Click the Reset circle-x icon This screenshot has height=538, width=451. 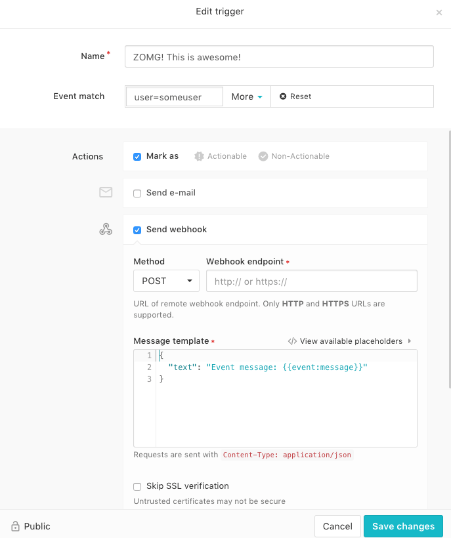point(283,96)
